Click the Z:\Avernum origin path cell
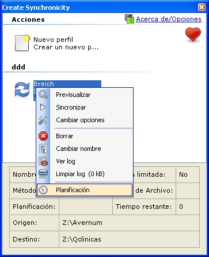The height and width of the screenshot is (257, 209). [x=129, y=223]
